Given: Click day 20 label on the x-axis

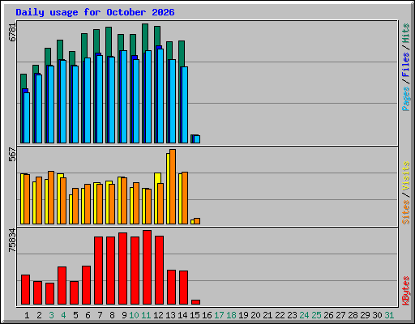Looking at the screenshot, I should [255, 315].
